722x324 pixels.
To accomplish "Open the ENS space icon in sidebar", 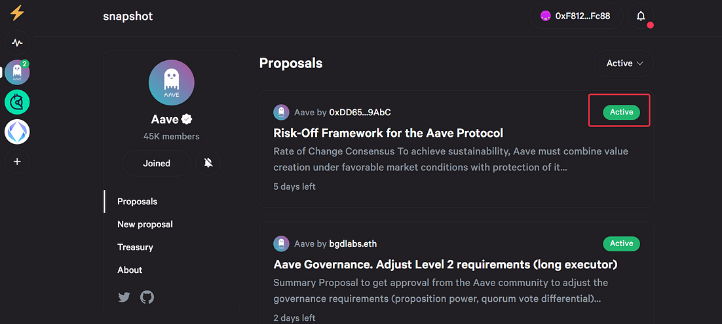I will [x=17, y=132].
